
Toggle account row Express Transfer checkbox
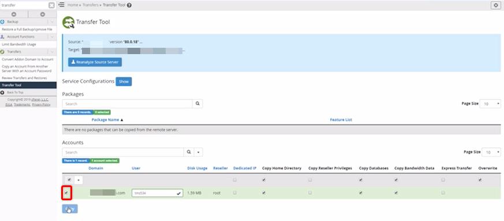click(x=443, y=193)
